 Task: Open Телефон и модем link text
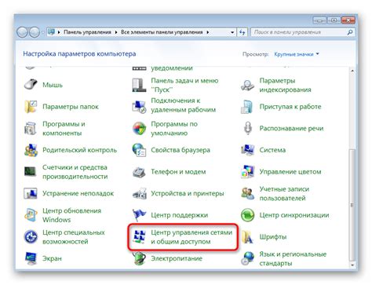point(178,172)
